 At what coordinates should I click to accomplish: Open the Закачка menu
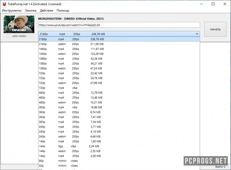point(31,10)
